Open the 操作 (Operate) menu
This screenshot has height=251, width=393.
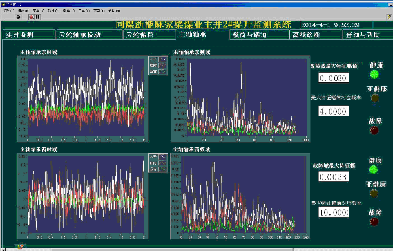(x=69, y=10)
